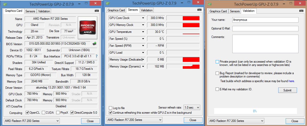This screenshot has width=307, height=126.
Task: Click the validation 0% progress bar
Action: pyautogui.click(x=255, y=111)
